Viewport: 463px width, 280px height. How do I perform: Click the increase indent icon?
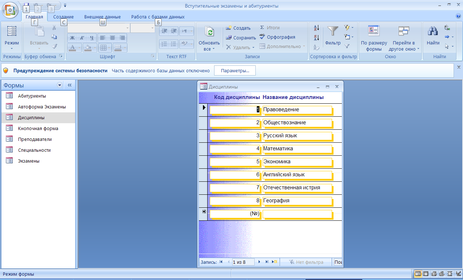(x=174, y=31)
